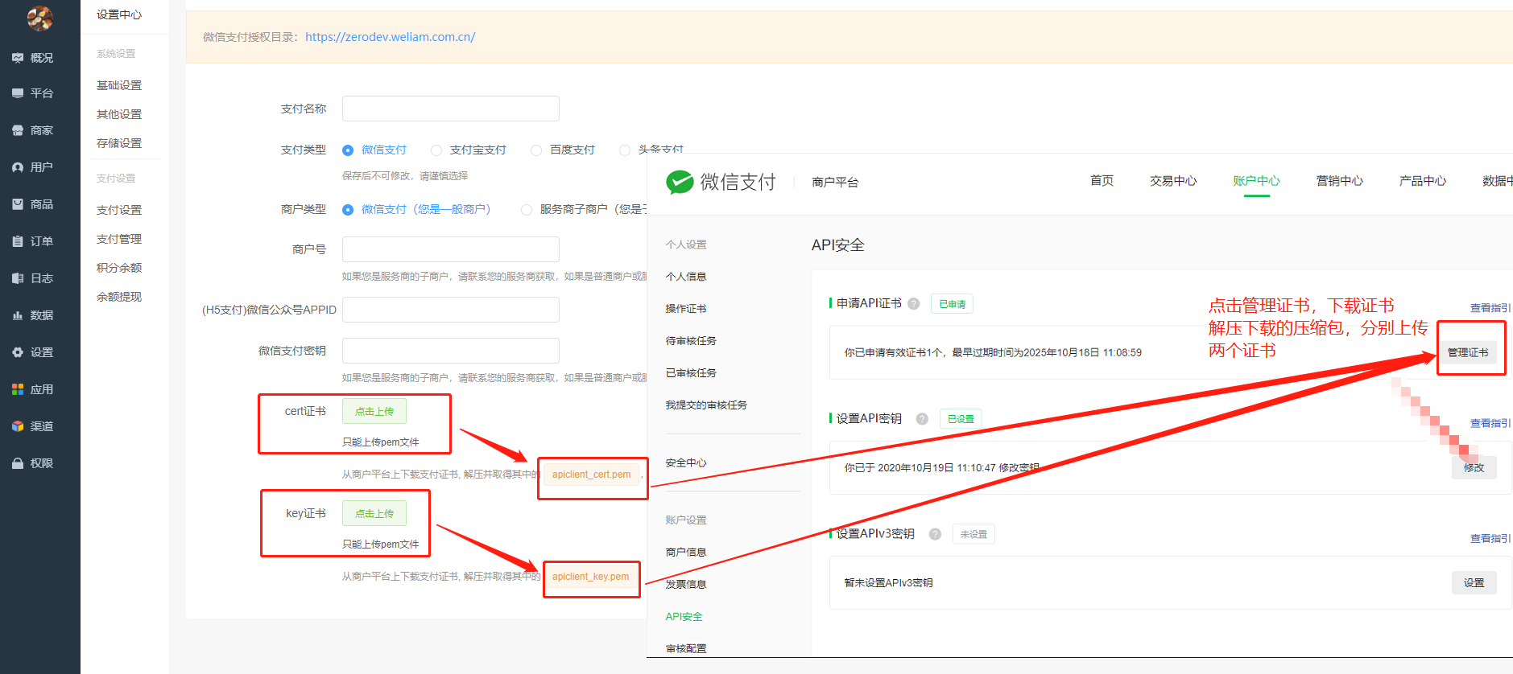Click the 订单 order clipboard icon
Screen dimensions: 1513x674
pos(18,241)
